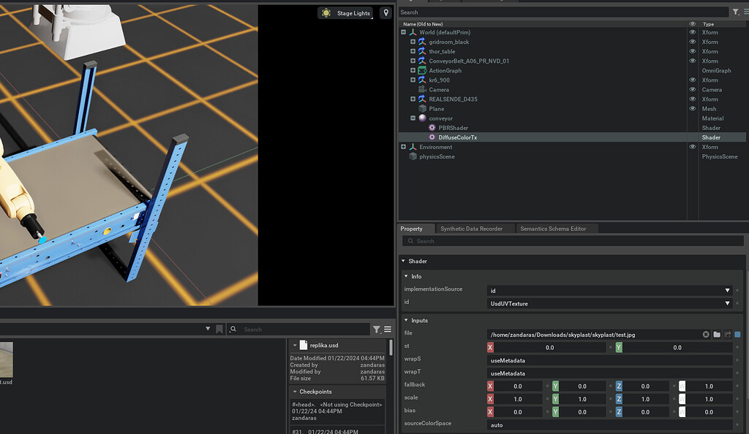Open the Semantics Schema Editor tab

point(554,228)
